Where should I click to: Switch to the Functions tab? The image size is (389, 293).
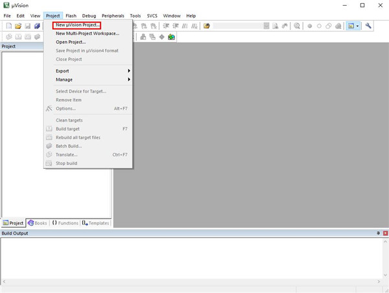click(65, 223)
